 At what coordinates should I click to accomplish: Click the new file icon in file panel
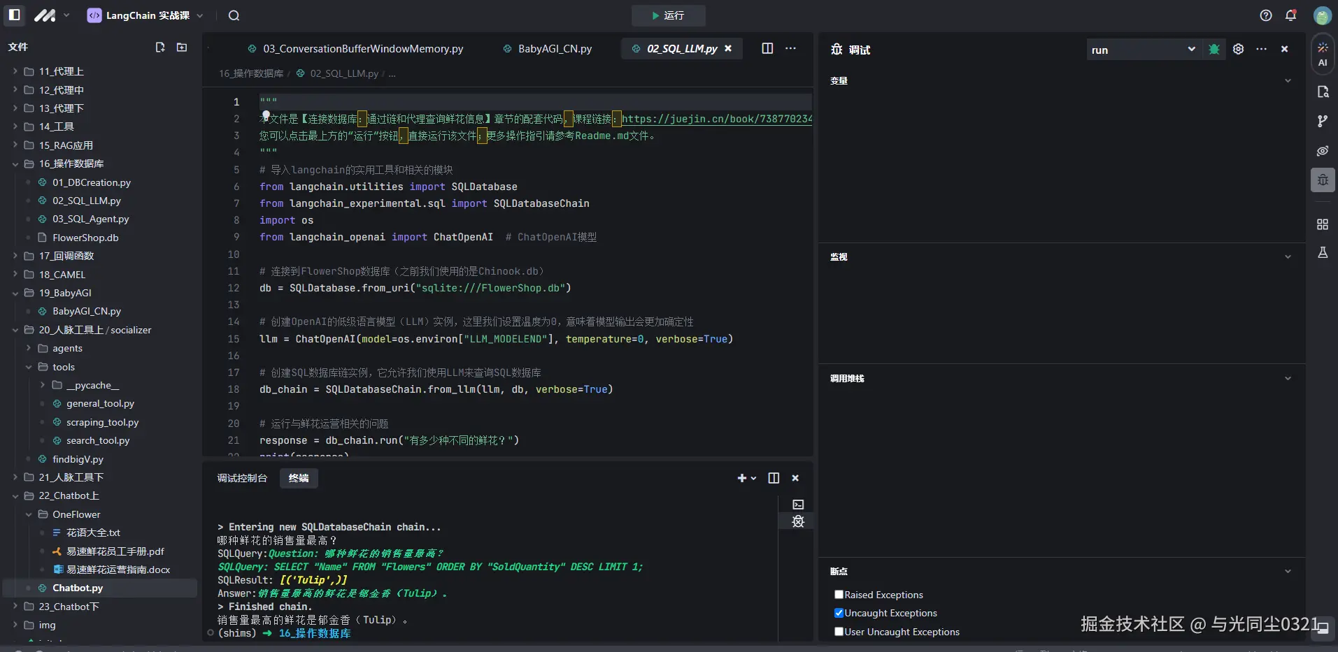160,47
